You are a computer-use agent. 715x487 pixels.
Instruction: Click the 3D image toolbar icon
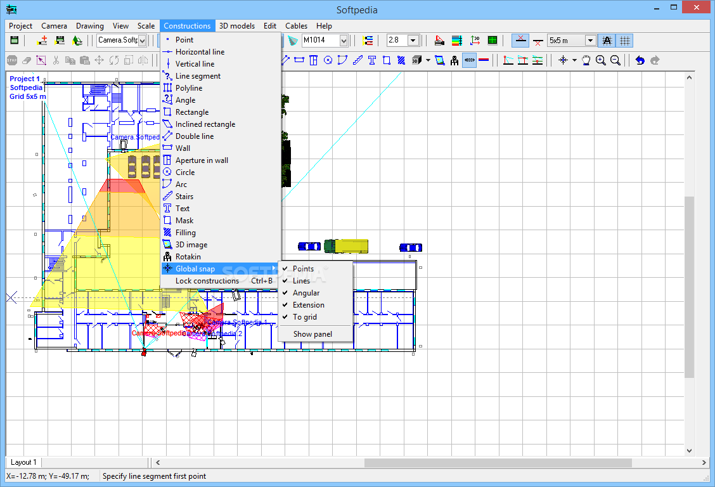coord(440,60)
